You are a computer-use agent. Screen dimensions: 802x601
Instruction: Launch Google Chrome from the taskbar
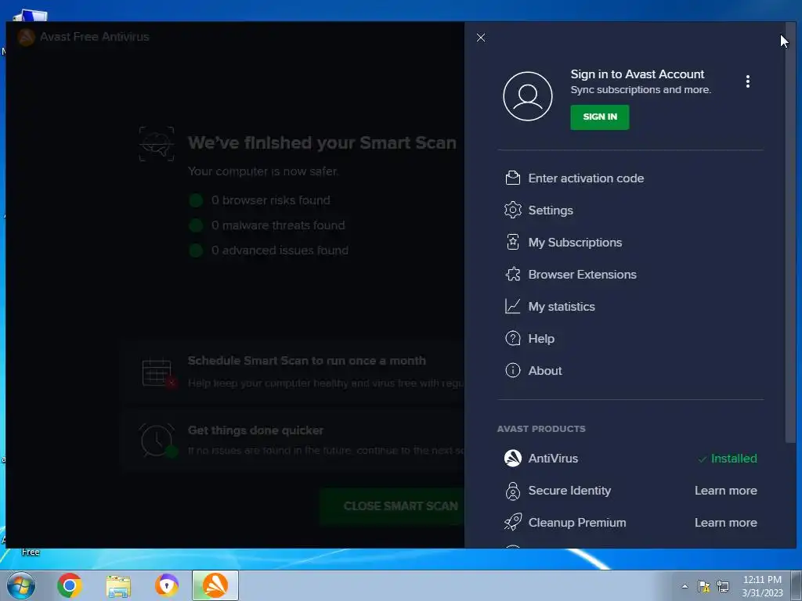tap(70, 585)
